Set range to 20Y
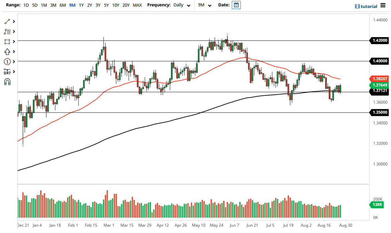 coord(126,5)
